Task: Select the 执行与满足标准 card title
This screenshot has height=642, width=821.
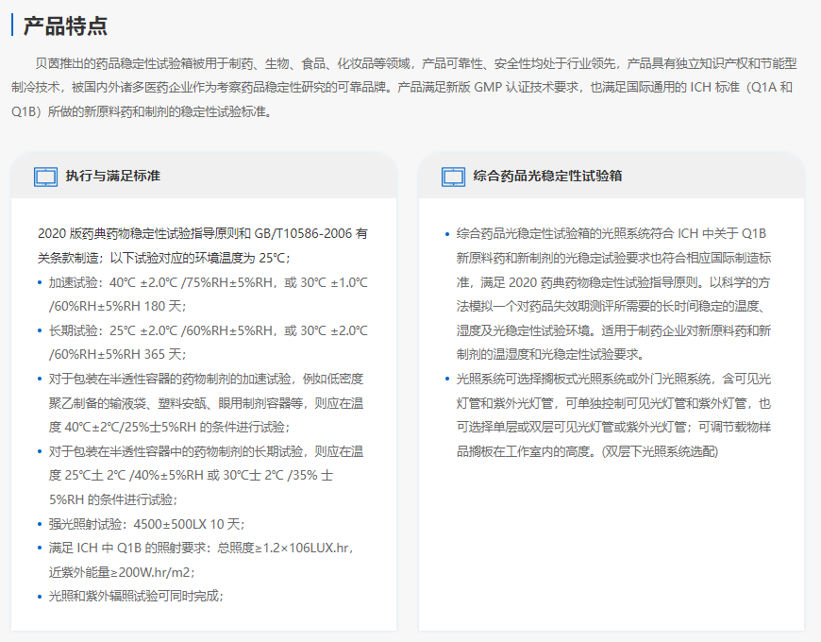Action: click(112, 177)
